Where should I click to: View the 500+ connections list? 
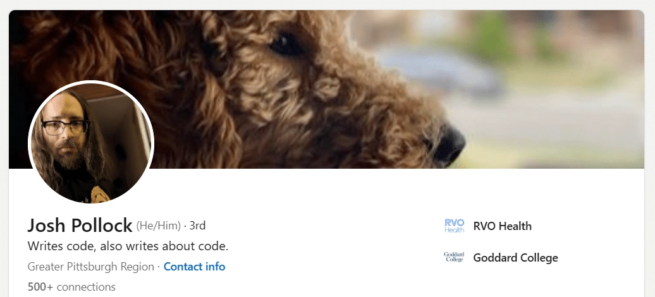click(71, 287)
